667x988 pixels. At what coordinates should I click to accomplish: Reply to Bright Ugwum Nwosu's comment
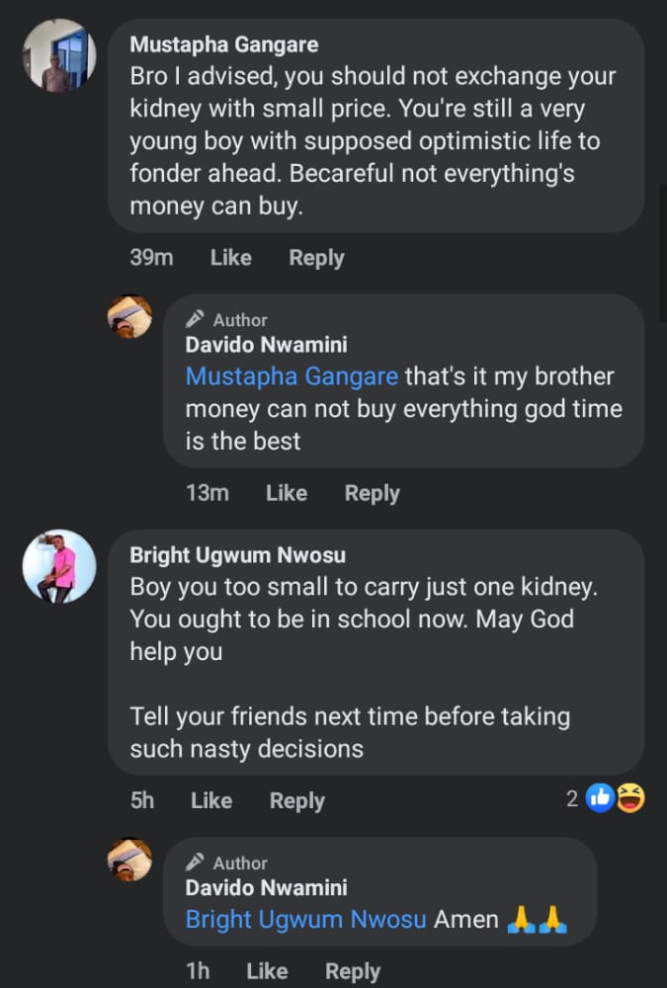296,801
